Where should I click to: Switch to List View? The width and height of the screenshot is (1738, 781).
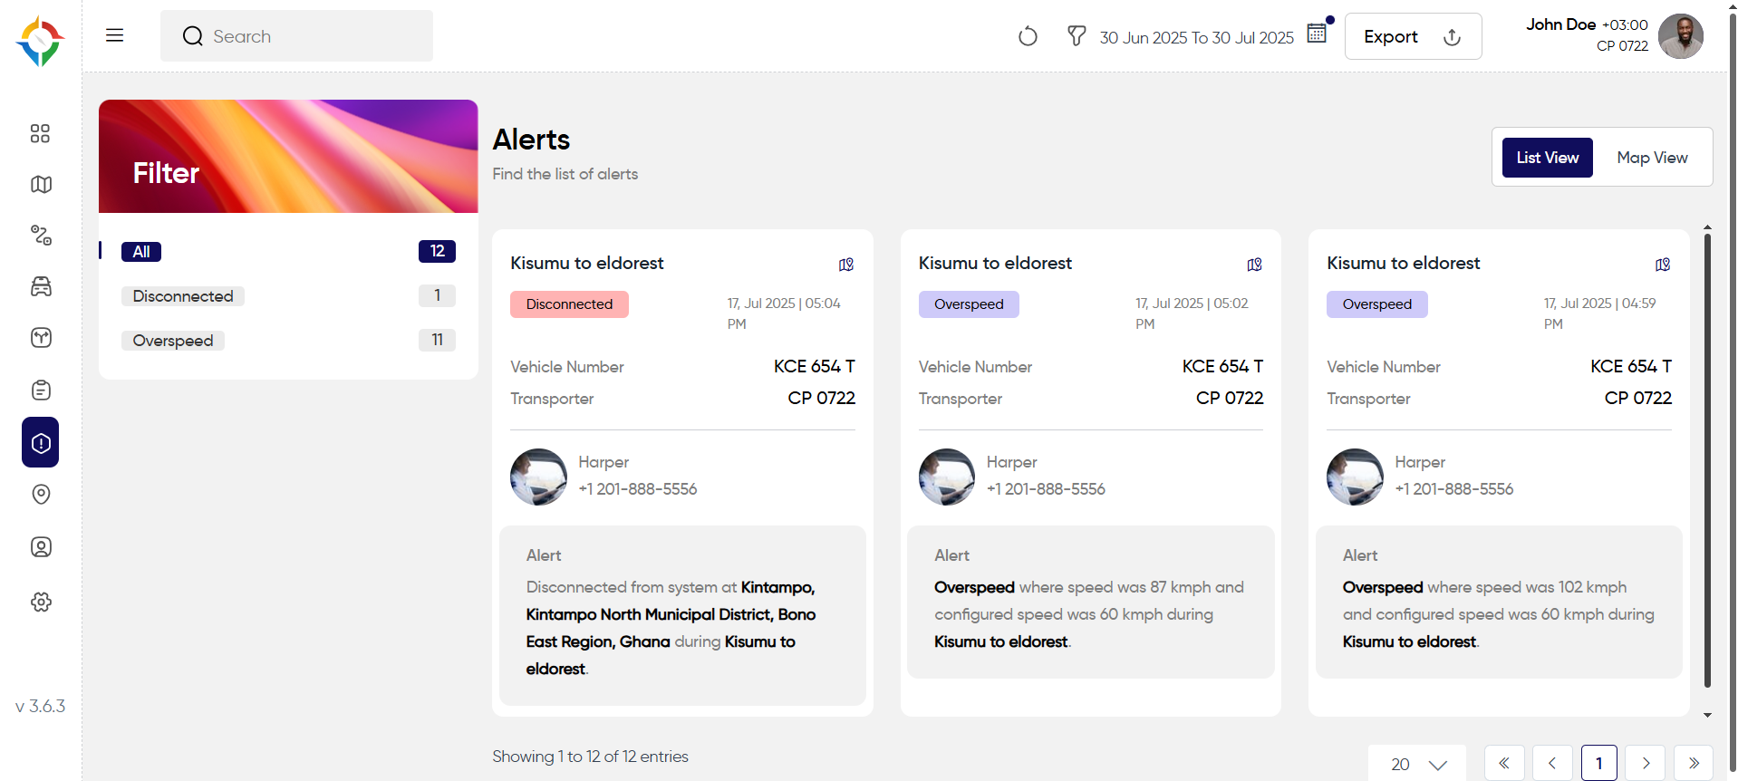(1547, 158)
